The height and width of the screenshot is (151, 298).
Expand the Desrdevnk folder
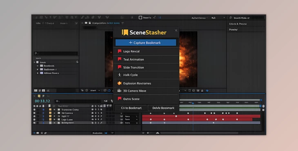click(38, 66)
